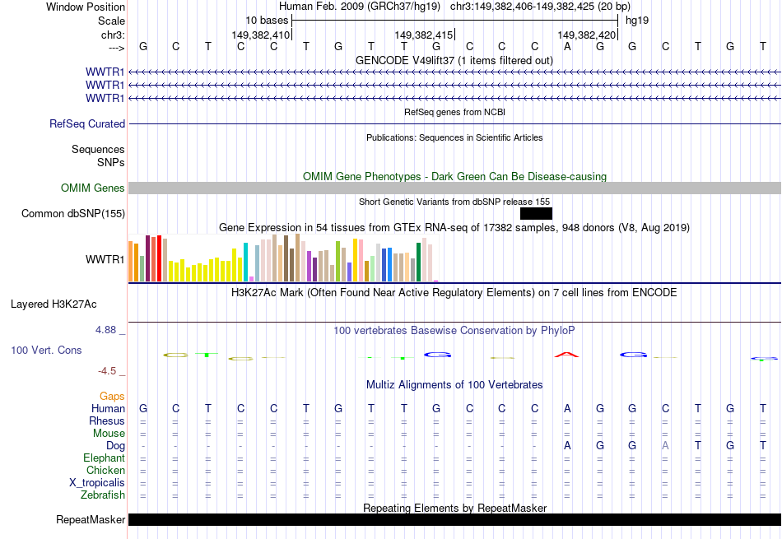Click the H3K27Ac Mark track title
The height and width of the screenshot is (539, 782).
coord(454,292)
